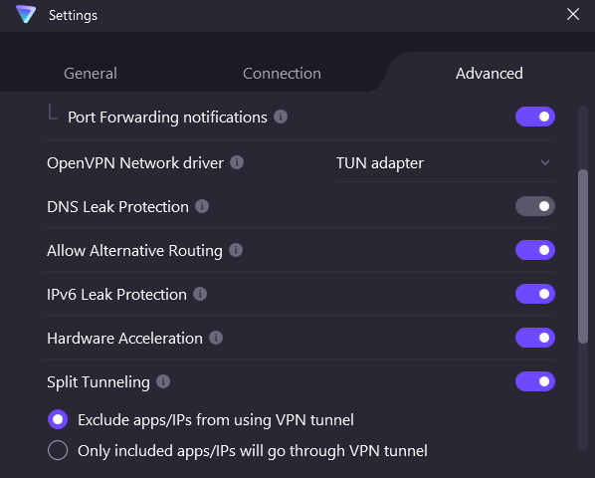The image size is (595, 478).
Task: Open the TUN adapter dropdown
Action: 446,163
